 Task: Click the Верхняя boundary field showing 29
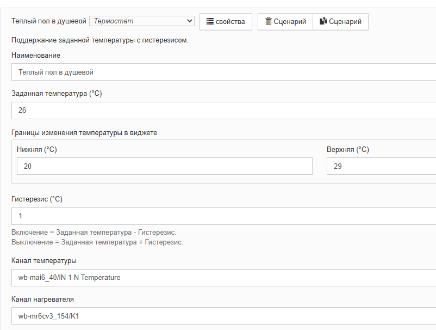point(381,166)
